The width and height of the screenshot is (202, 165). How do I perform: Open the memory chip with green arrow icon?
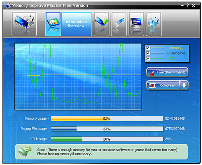[x=101, y=24]
